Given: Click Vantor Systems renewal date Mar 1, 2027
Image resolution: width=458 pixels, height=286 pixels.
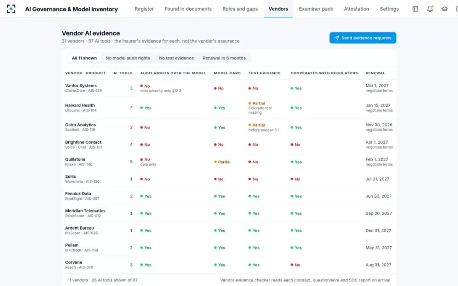Looking at the screenshot, I should coord(377,86).
